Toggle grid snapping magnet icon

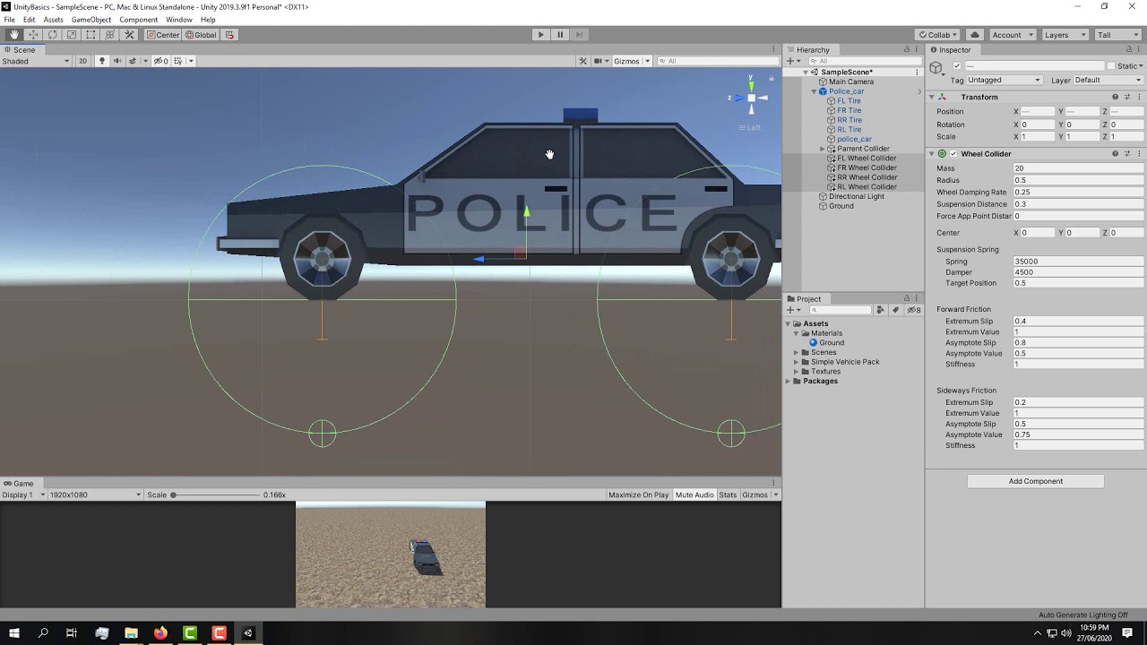pos(229,35)
